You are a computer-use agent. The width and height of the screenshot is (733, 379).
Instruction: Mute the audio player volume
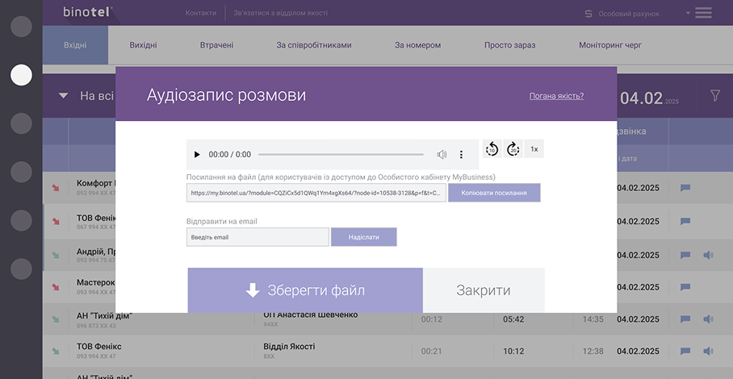tap(442, 154)
